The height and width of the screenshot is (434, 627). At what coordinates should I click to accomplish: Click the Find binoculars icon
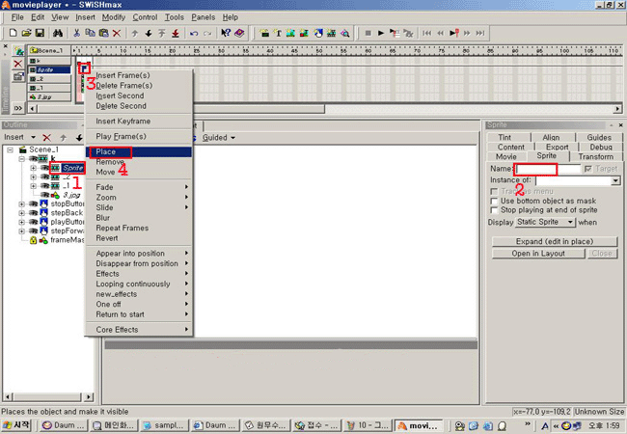[x=58, y=33]
